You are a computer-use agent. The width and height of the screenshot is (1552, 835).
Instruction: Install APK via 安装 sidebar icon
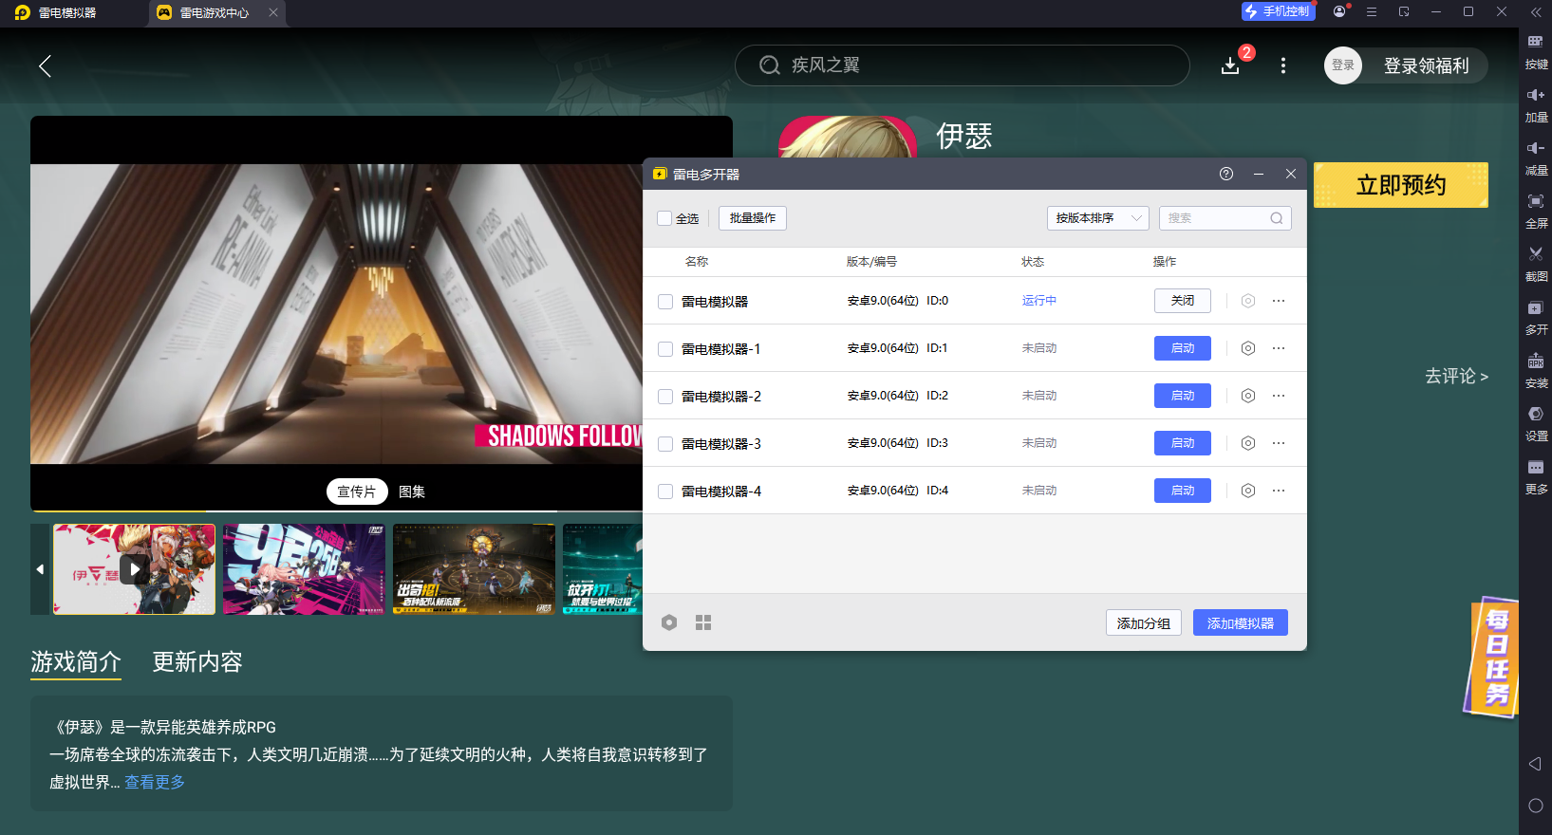pos(1536,370)
